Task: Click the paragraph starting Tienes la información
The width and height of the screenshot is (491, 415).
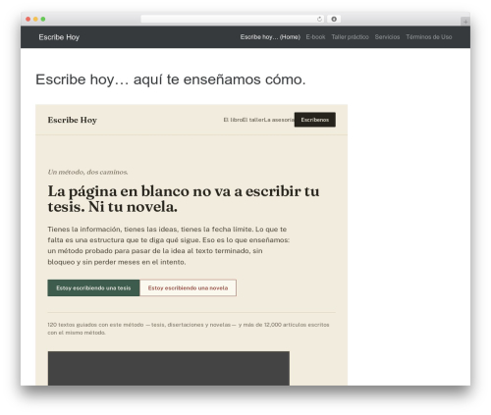Action: coord(169,245)
